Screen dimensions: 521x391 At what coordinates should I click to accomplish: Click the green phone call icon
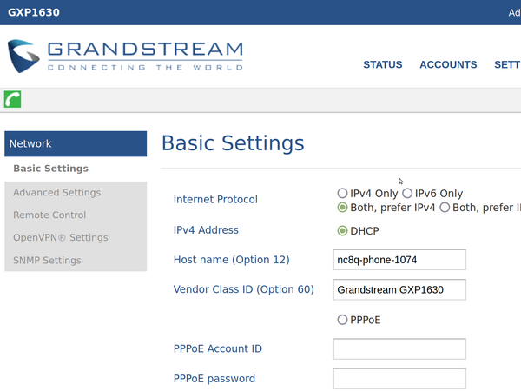point(13,99)
